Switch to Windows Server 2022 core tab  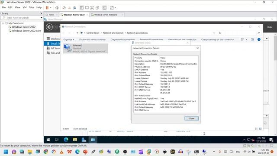[x=106, y=15]
